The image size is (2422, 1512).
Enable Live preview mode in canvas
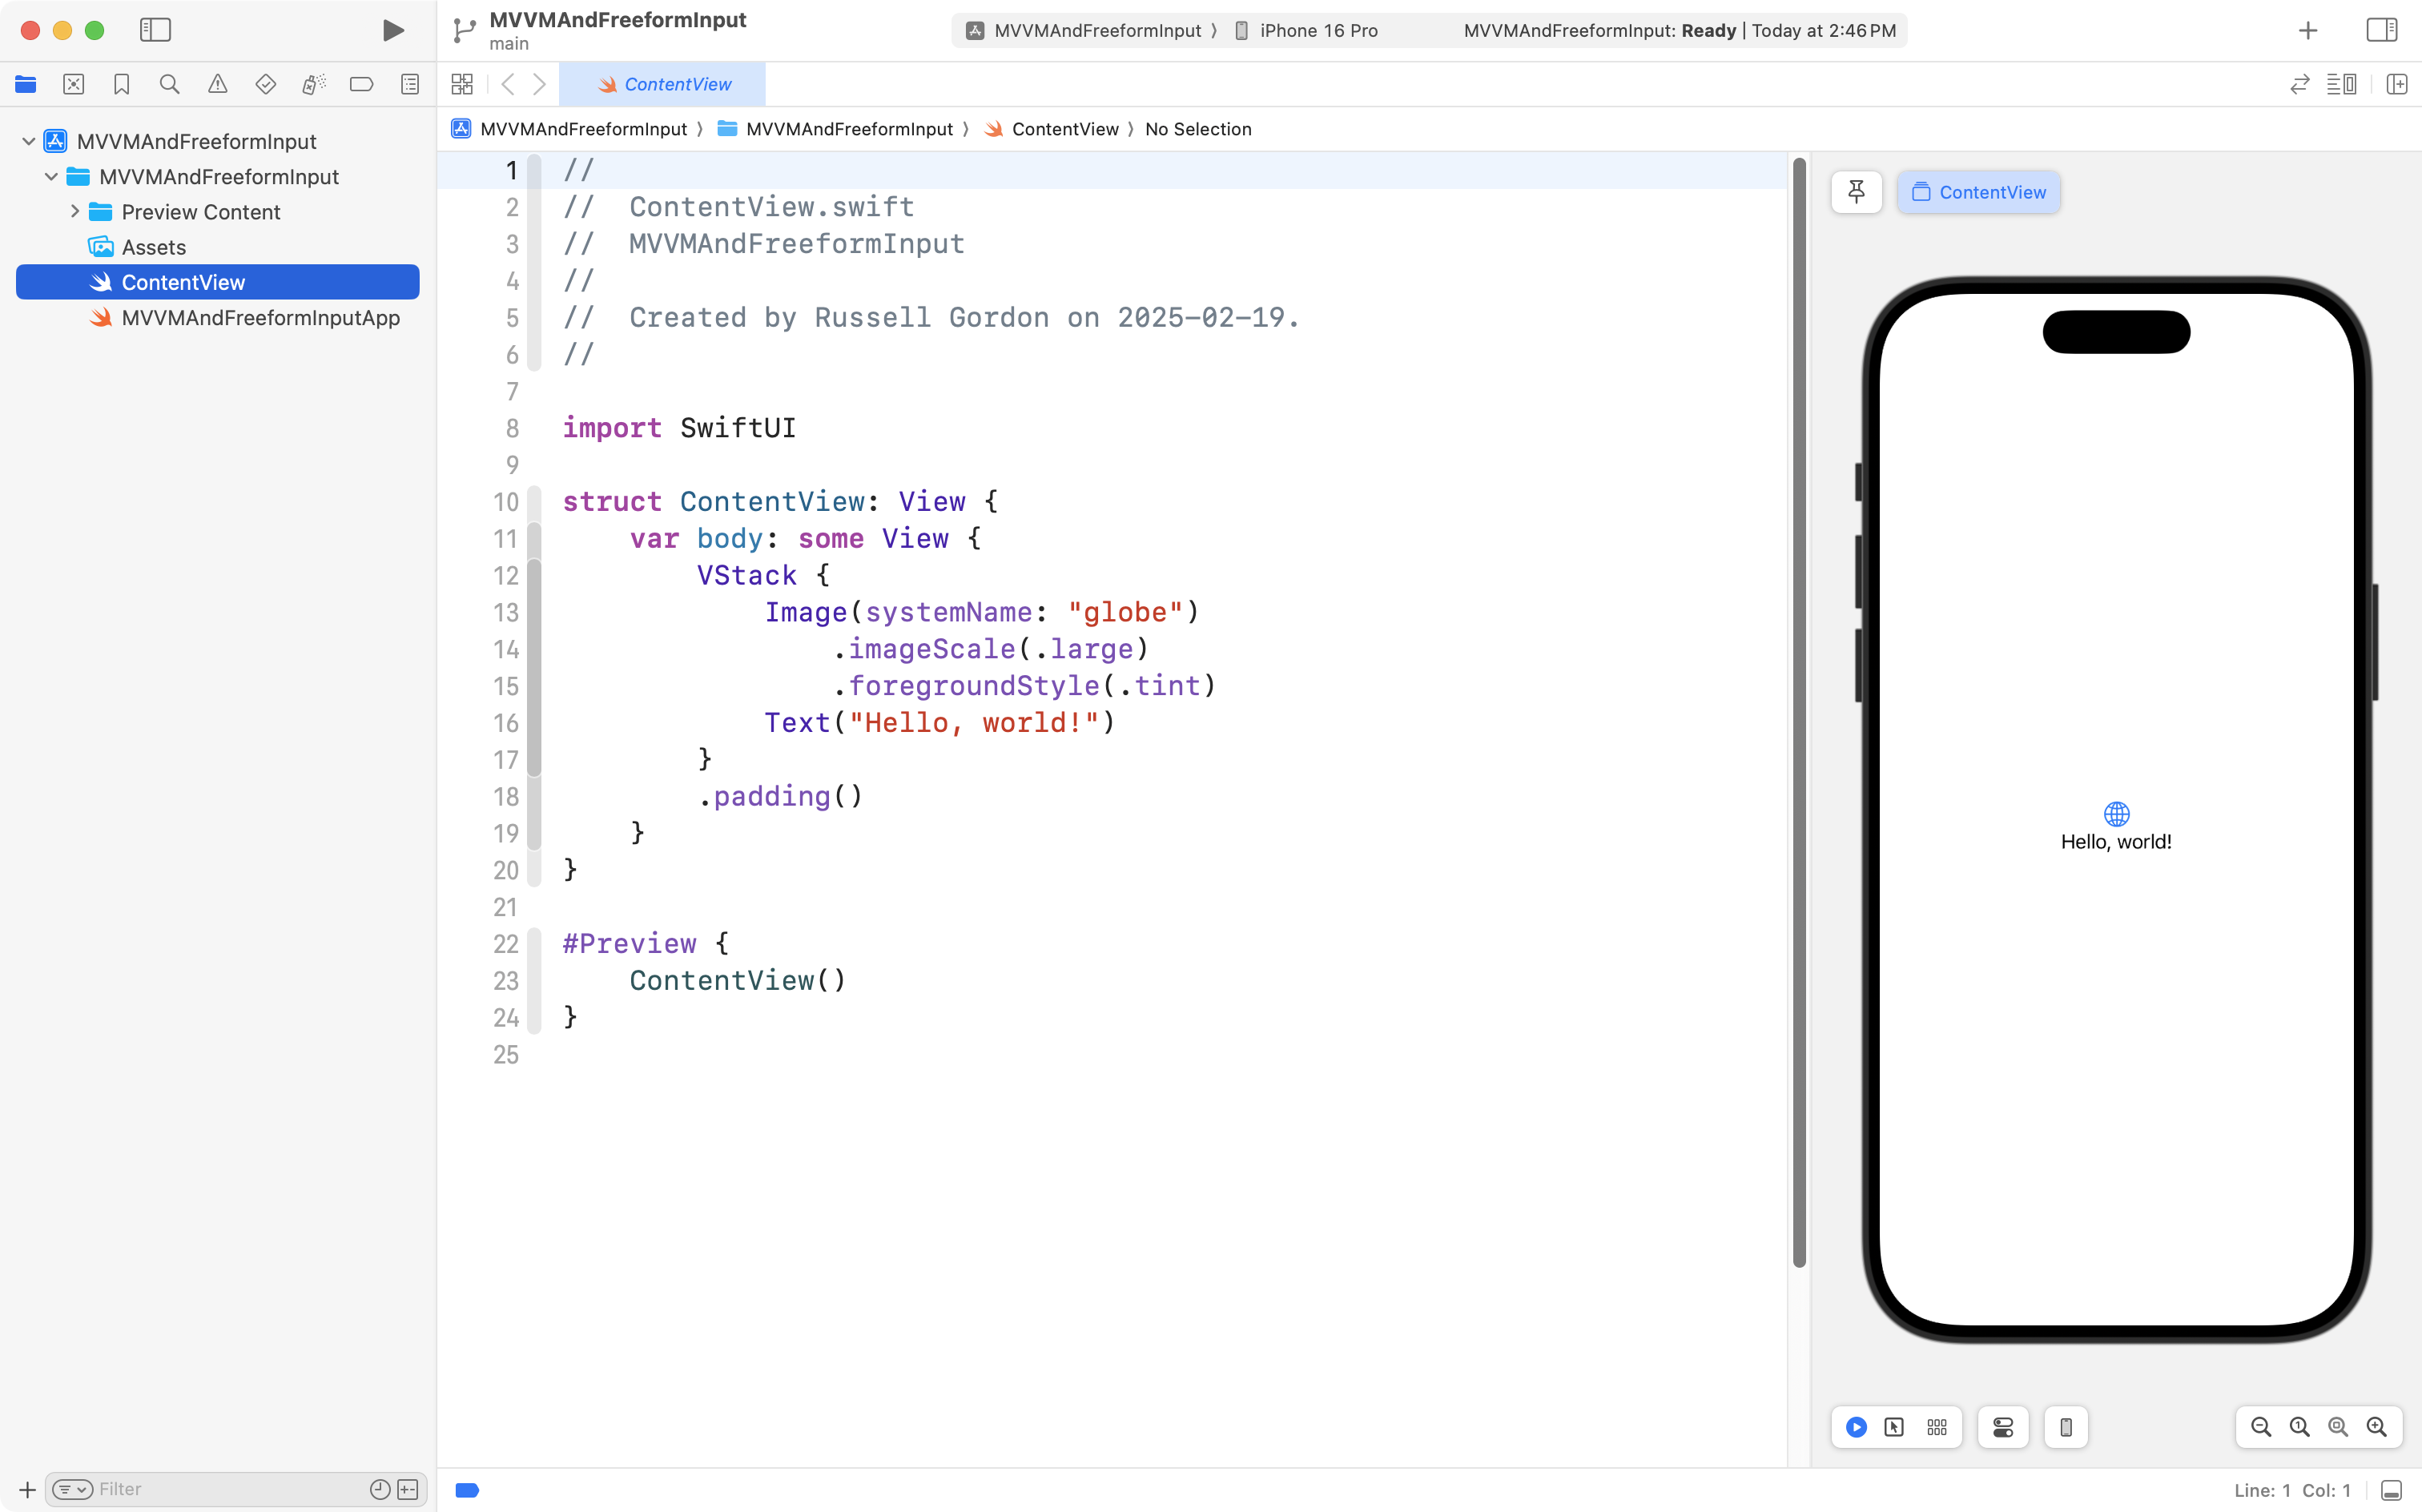(x=1856, y=1427)
